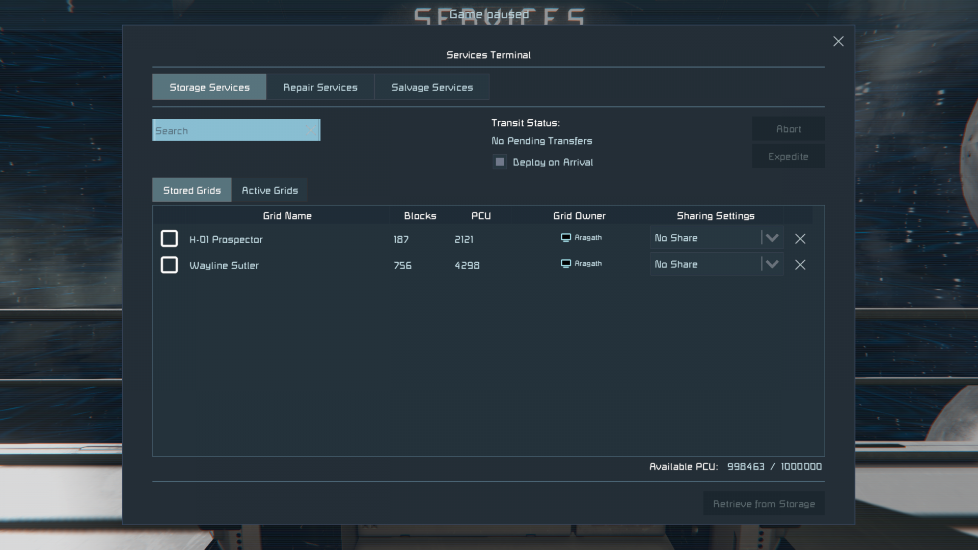This screenshot has width=978, height=550.
Task: Select the Wayline Sutler checkbox
Action: 169,265
